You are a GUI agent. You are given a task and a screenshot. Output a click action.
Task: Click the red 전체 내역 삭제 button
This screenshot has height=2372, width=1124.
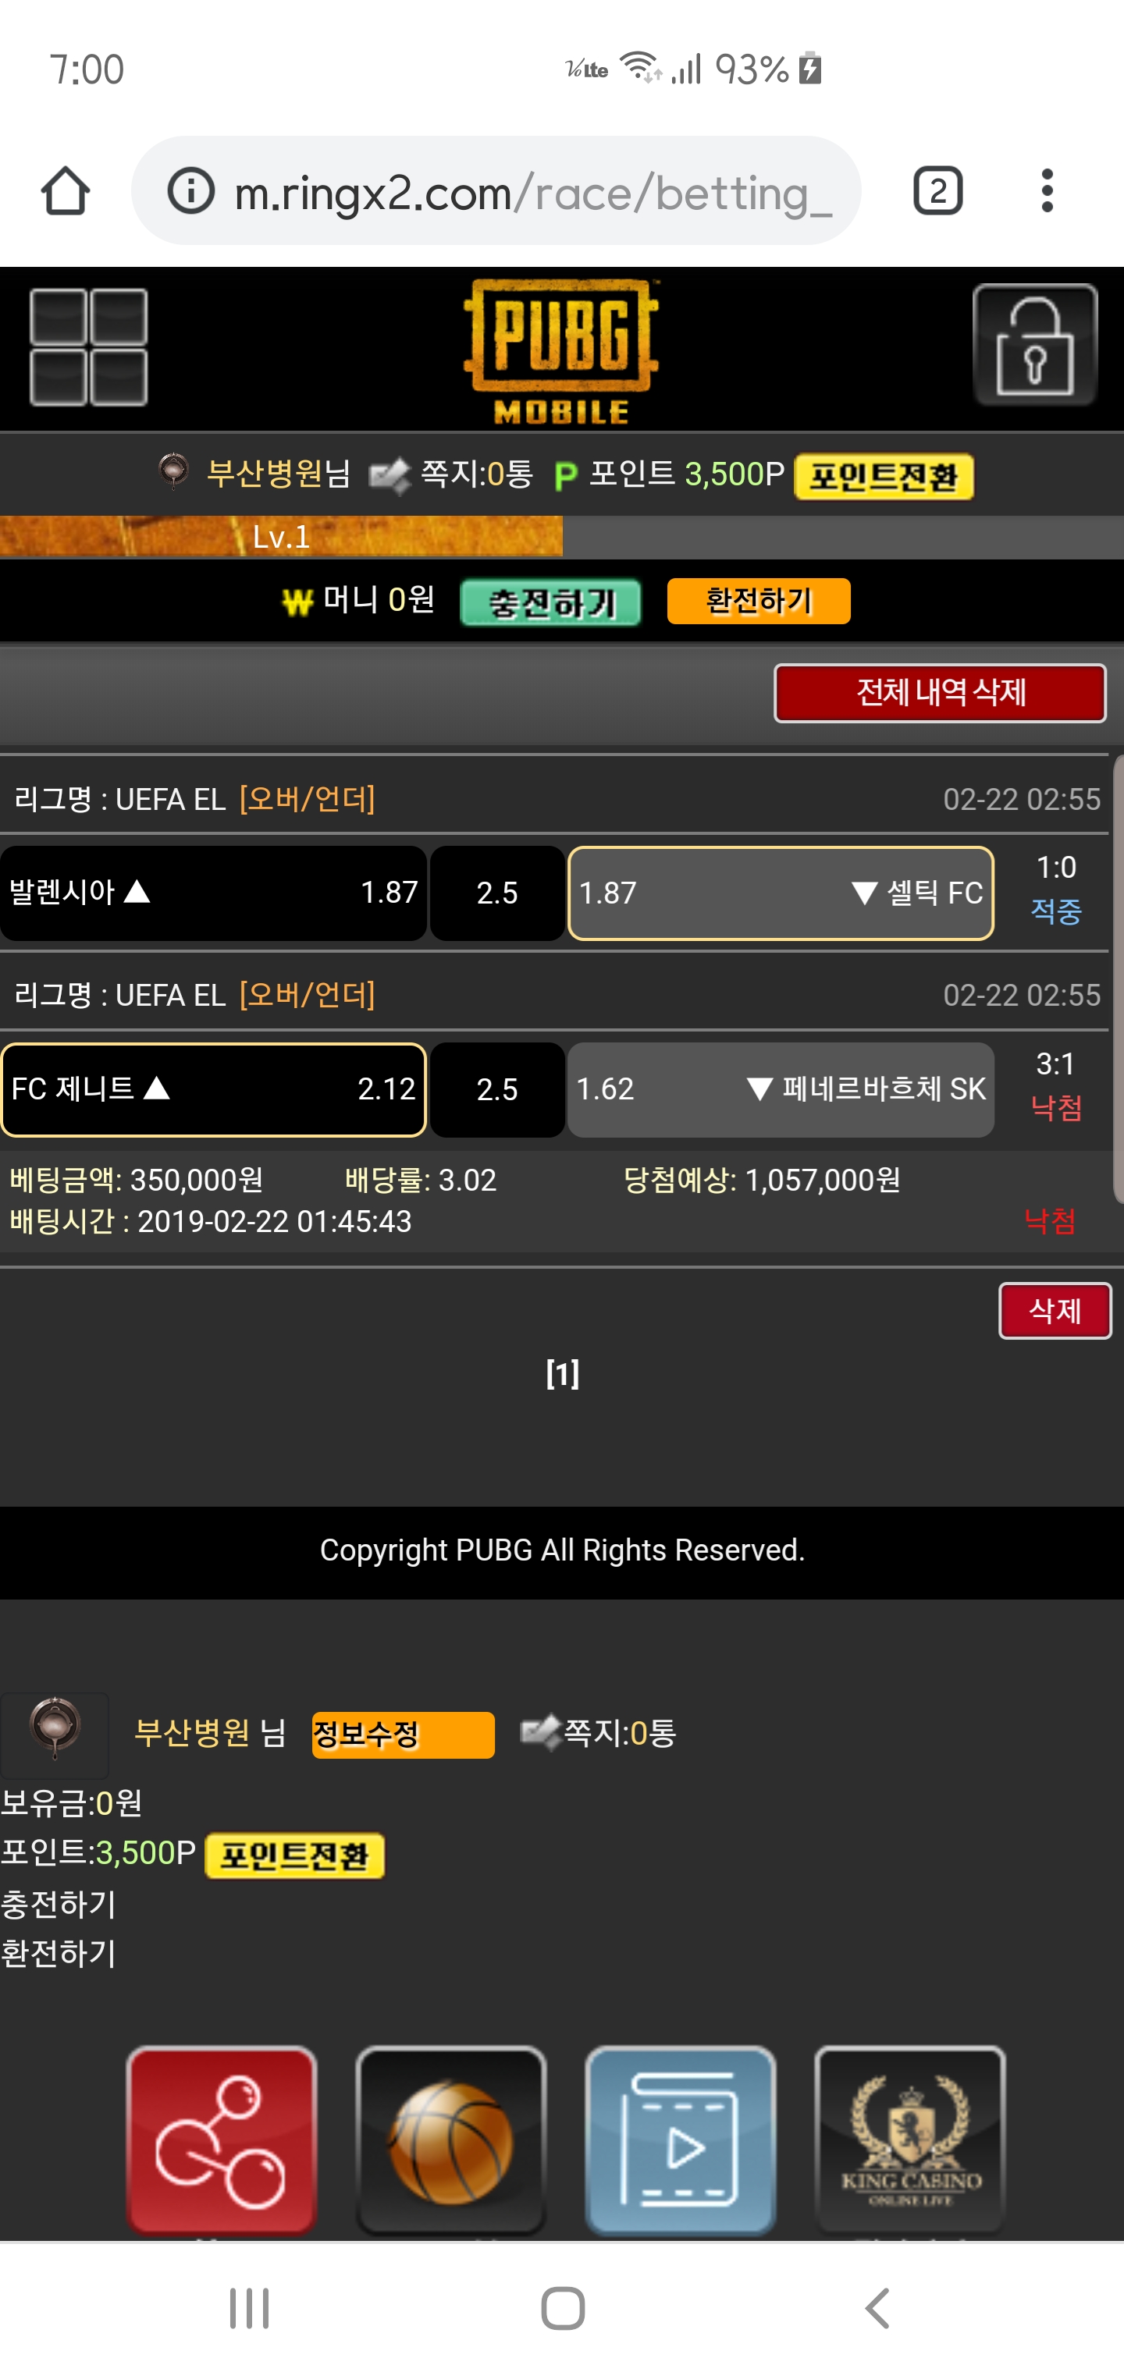[x=940, y=692]
